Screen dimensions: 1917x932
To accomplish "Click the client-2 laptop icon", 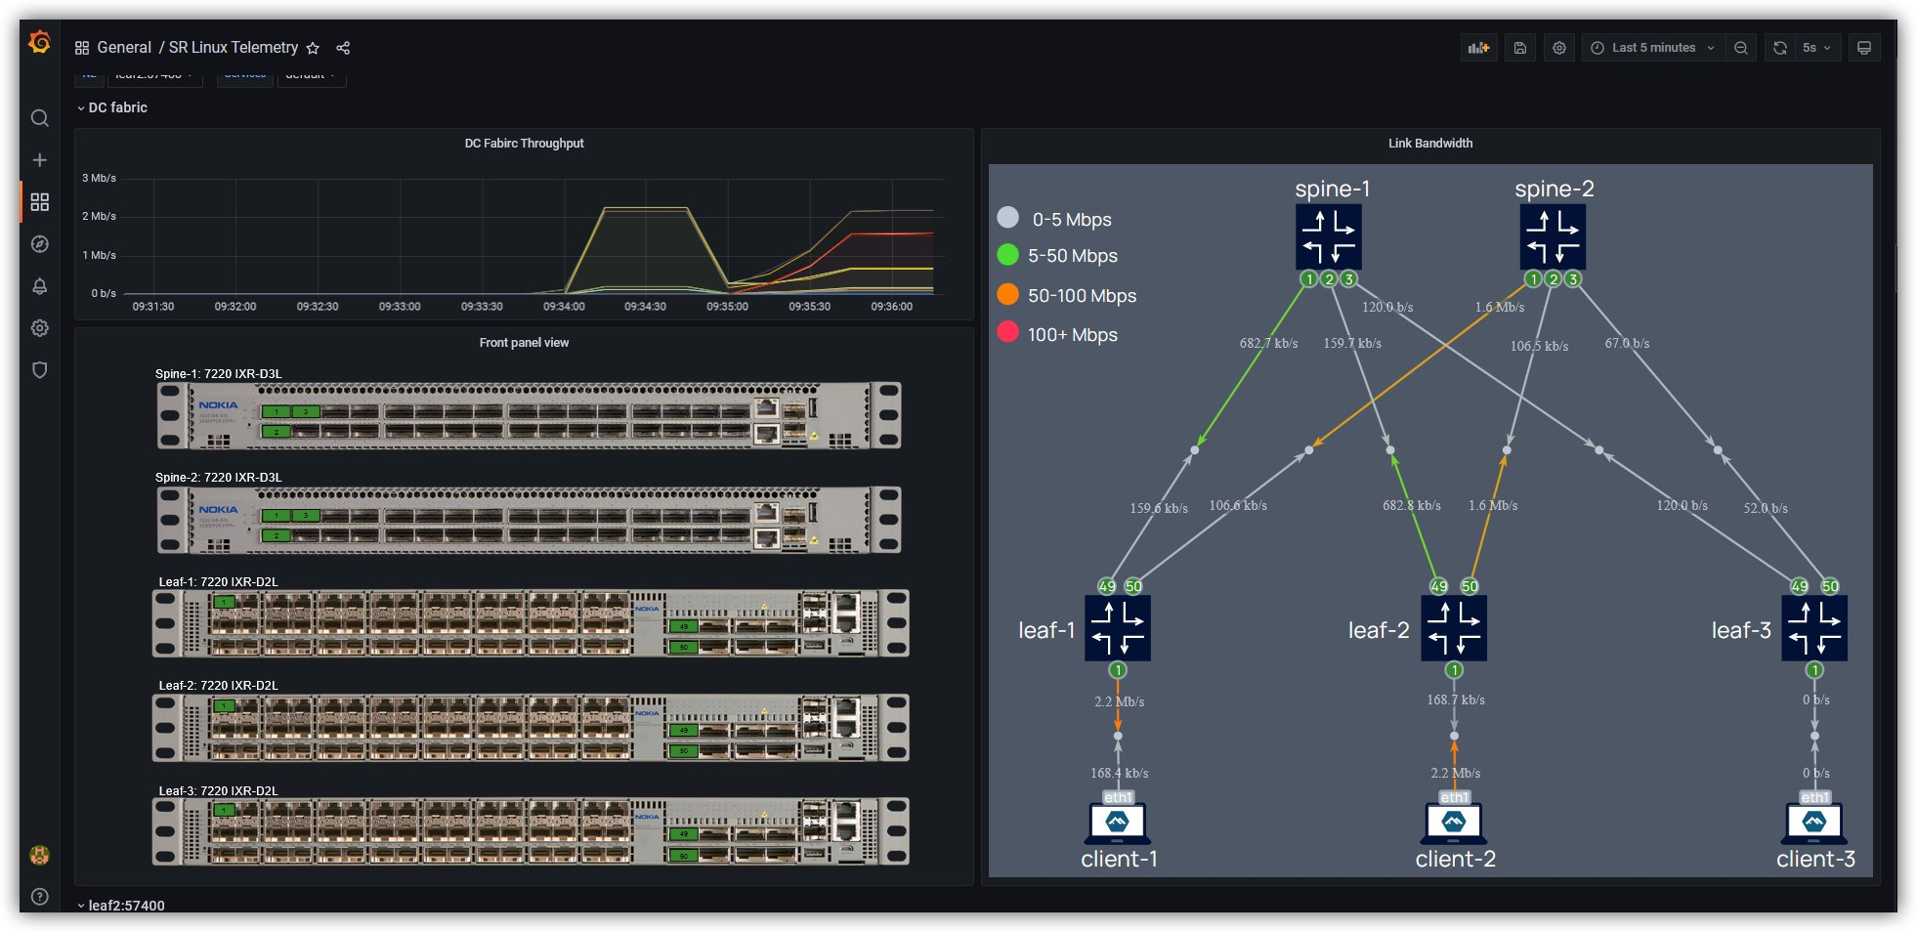I will pos(1454,824).
